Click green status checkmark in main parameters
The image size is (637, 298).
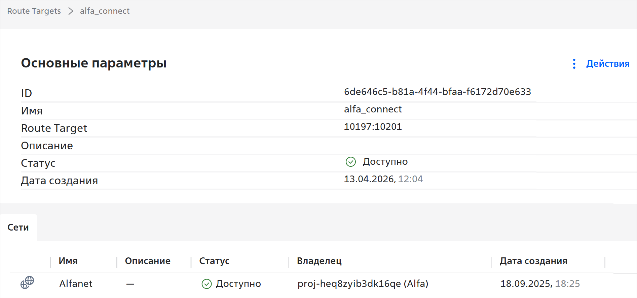pyautogui.click(x=350, y=162)
